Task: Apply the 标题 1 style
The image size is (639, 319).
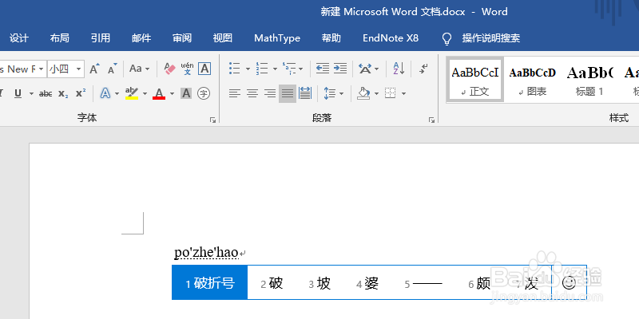Action: pos(589,79)
